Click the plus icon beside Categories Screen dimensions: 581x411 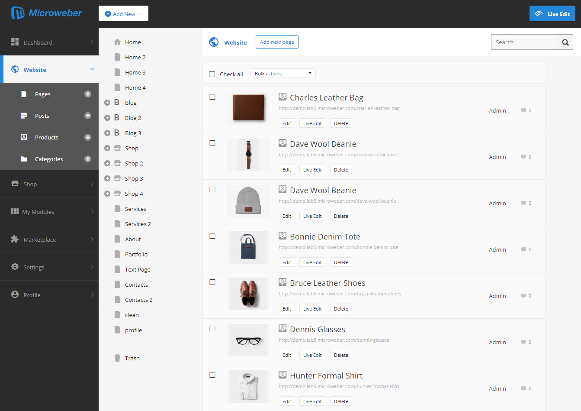click(88, 159)
